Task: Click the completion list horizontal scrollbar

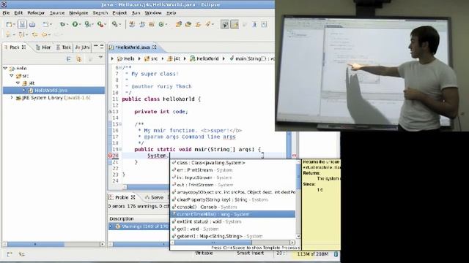Action: (x=233, y=243)
